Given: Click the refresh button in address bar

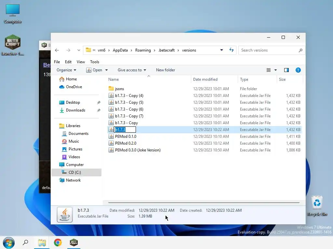Looking at the screenshot, I should point(232,50).
